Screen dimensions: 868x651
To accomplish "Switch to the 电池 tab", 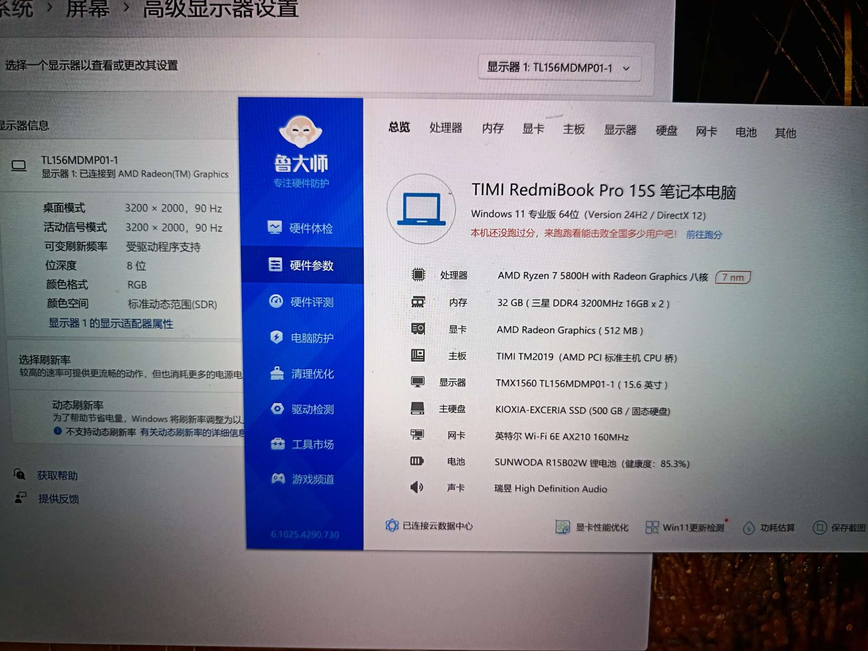I will (746, 132).
